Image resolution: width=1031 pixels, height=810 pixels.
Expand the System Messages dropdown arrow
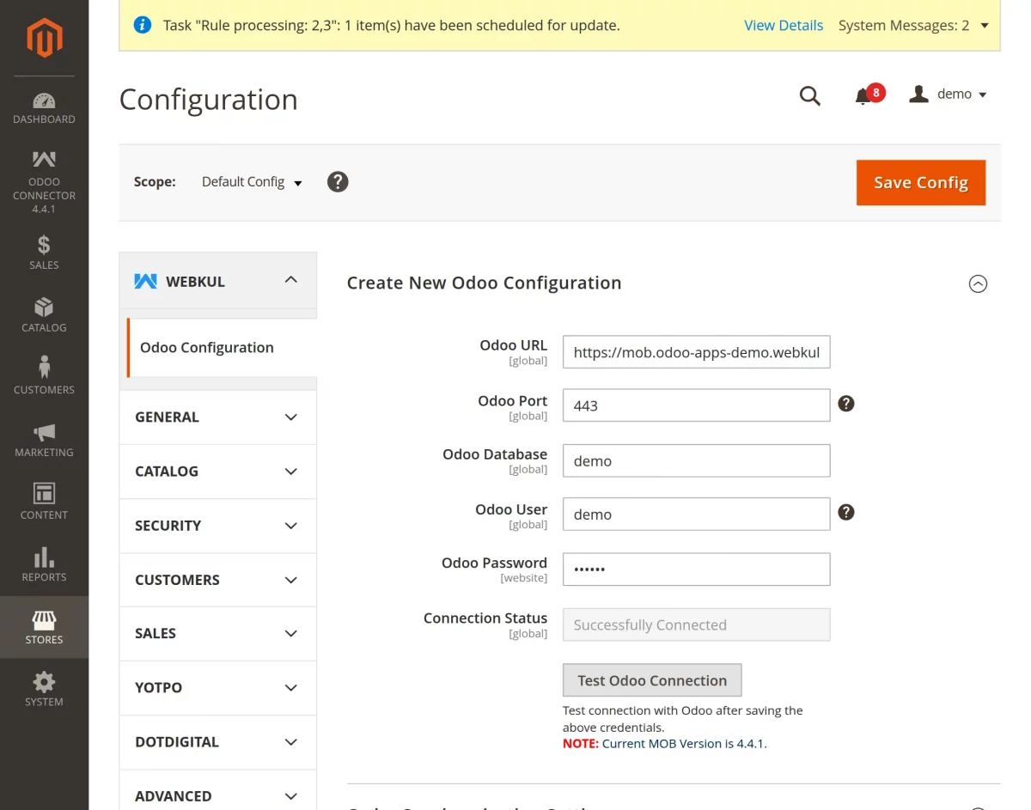(x=985, y=26)
